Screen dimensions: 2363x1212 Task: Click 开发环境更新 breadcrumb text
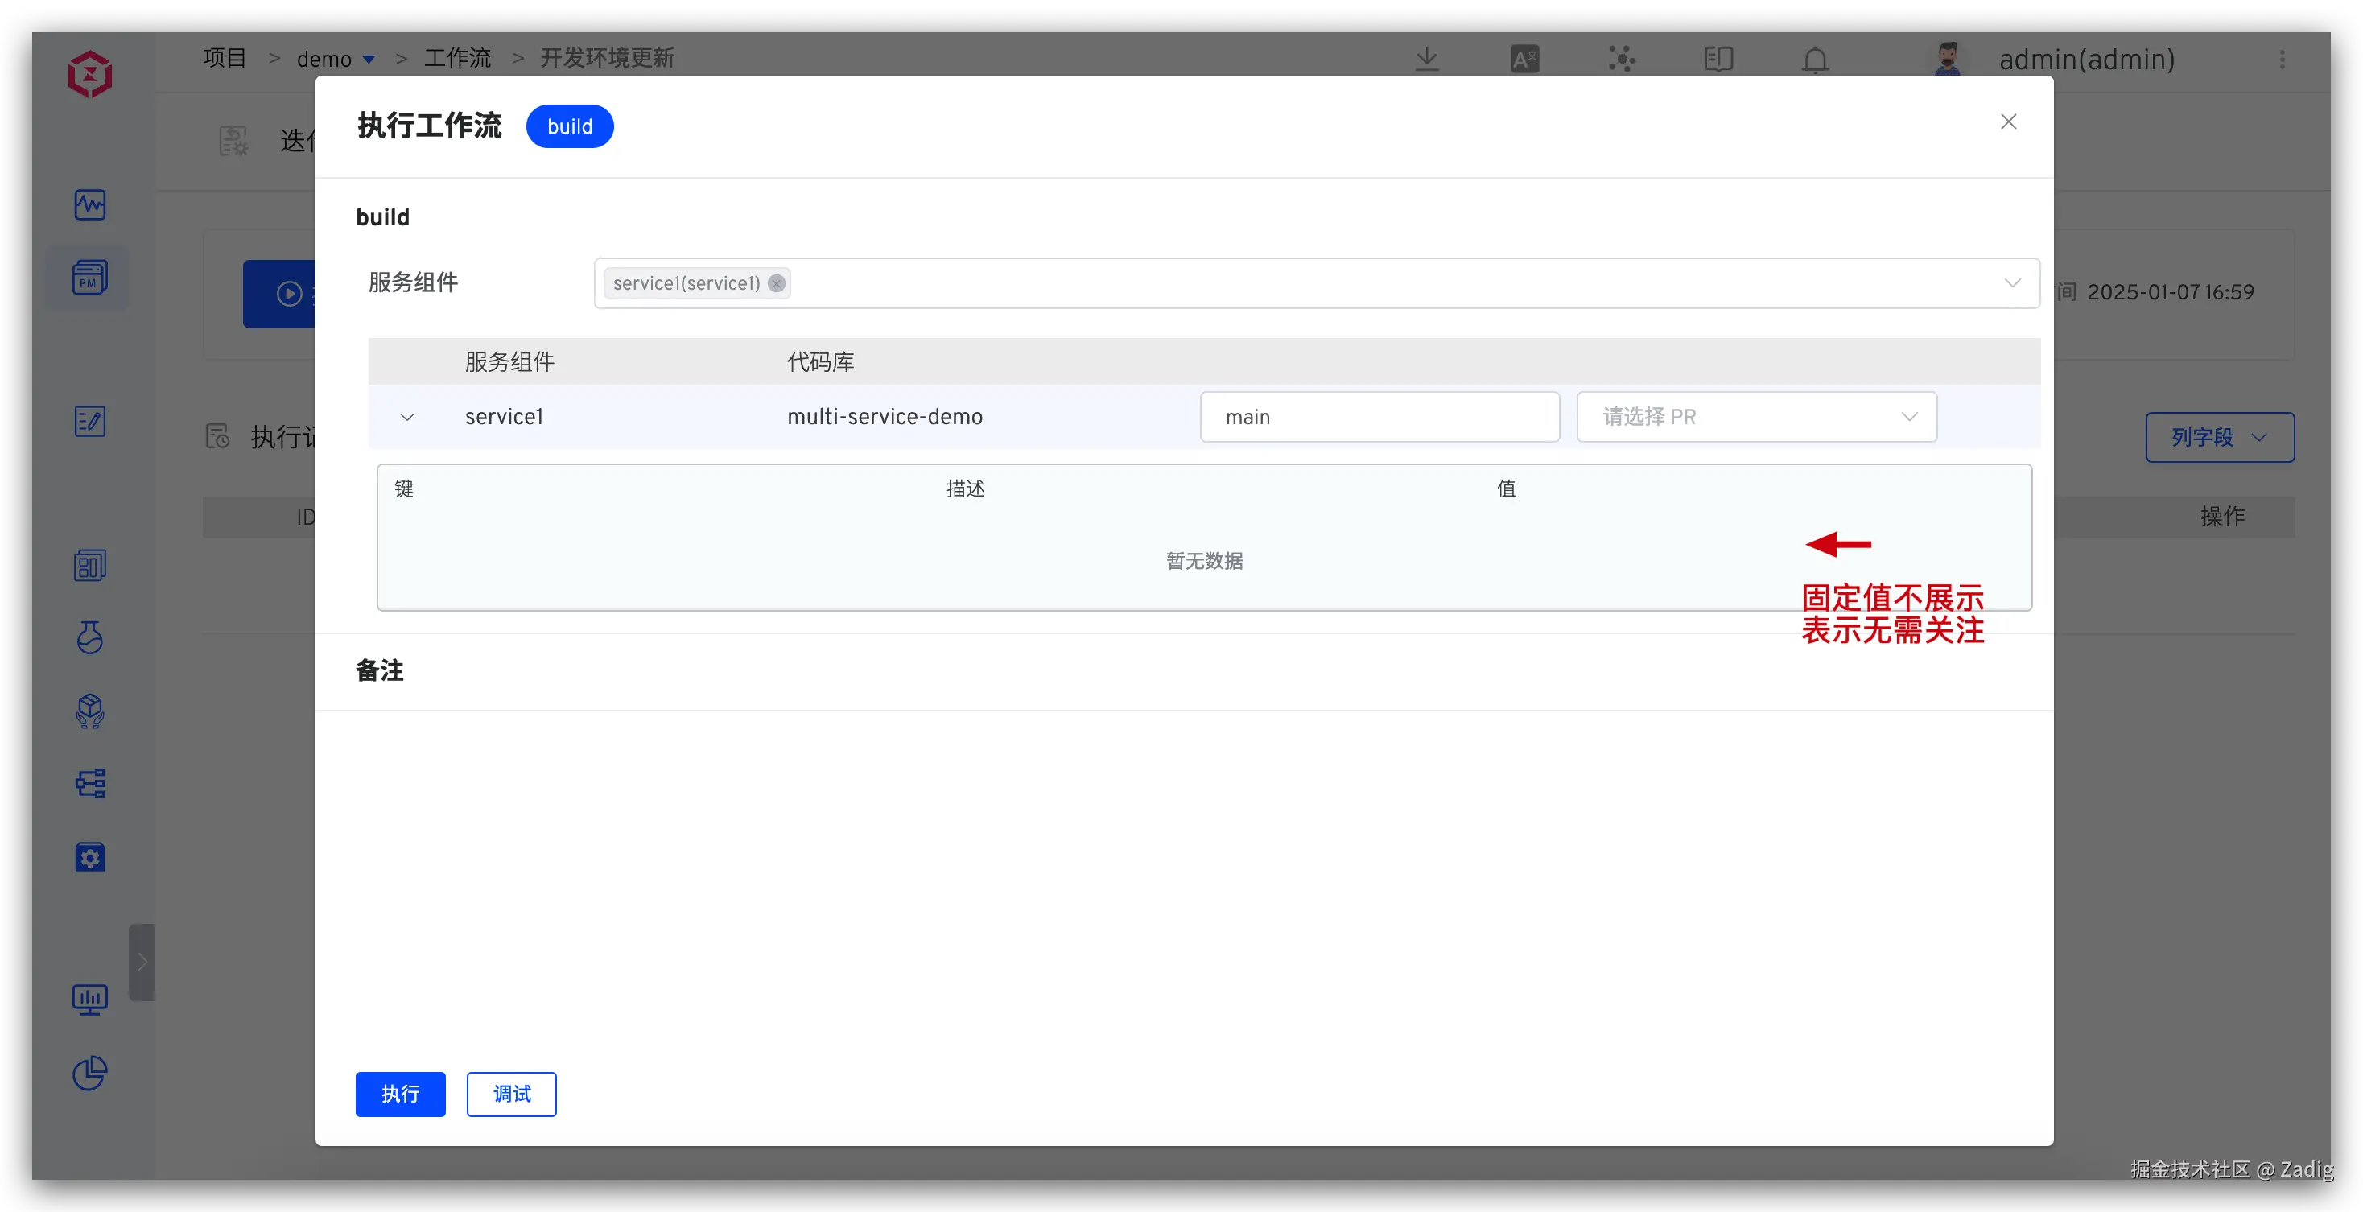coord(606,58)
